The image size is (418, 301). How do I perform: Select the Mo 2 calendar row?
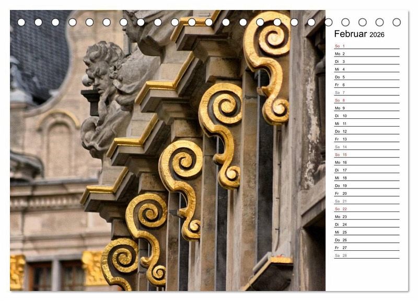point(366,54)
